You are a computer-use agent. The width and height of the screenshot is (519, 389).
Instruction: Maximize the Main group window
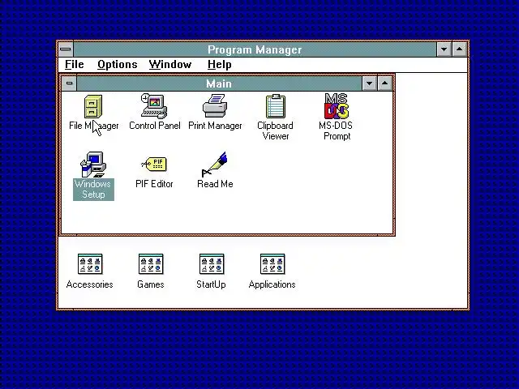click(x=384, y=83)
